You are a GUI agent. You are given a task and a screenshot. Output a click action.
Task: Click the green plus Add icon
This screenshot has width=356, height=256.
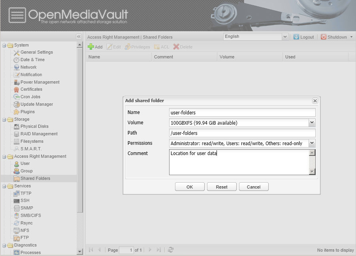(91, 47)
